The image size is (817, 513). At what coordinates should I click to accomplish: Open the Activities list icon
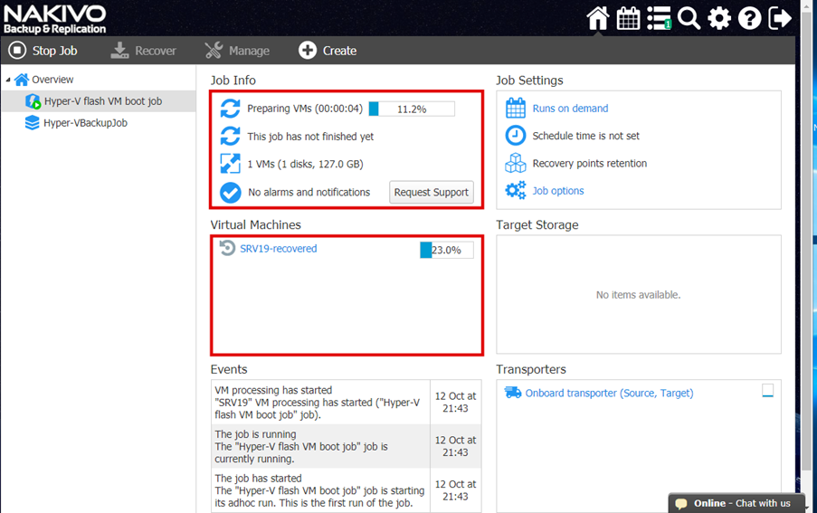659,18
